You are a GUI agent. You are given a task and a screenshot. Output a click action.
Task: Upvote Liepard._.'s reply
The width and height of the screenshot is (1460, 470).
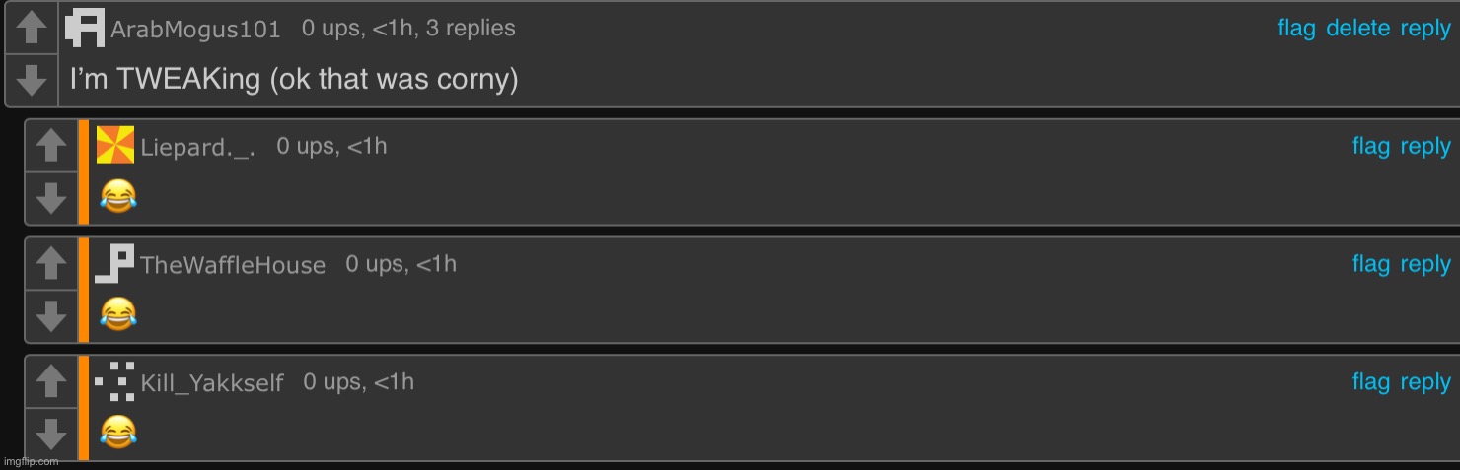pos(50,146)
